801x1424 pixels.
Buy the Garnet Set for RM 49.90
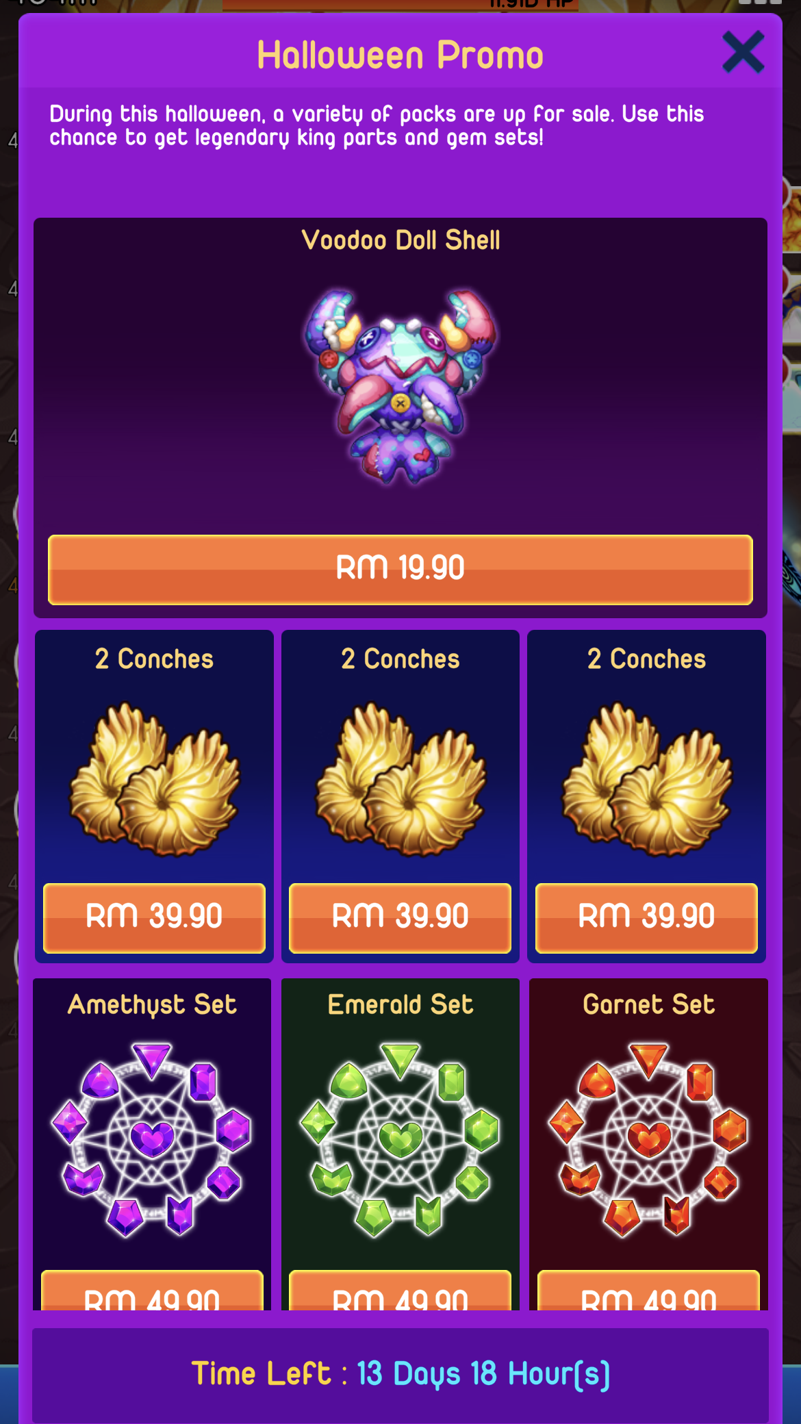coord(649,1291)
